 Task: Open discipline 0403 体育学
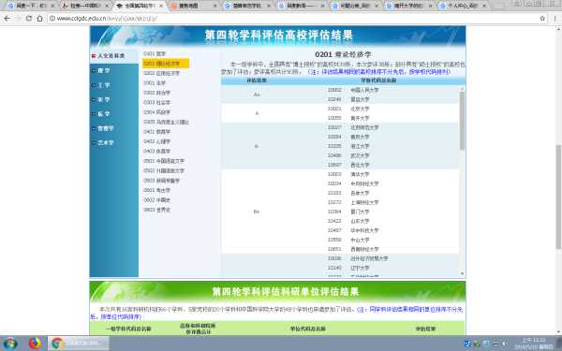[x=157, y=151]
